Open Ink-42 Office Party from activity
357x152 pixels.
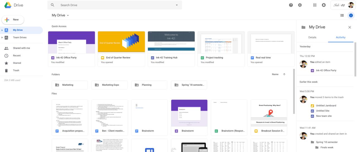tap(326, 70)
